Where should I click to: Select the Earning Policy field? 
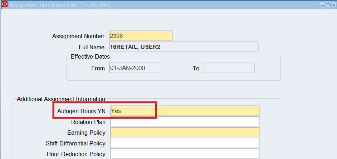point(185,133)
